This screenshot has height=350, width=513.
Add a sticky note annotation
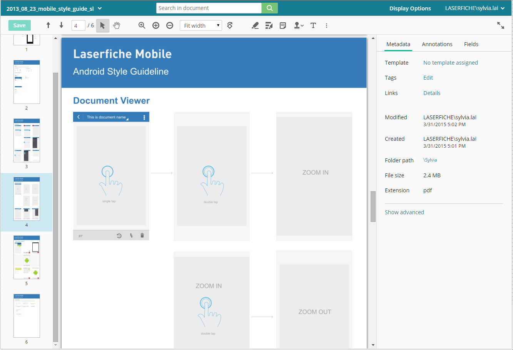pyautogui.click(x=283, y=25)
